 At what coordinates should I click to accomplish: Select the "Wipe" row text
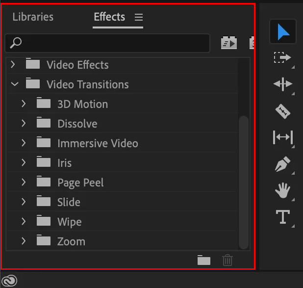pos(69,222)
